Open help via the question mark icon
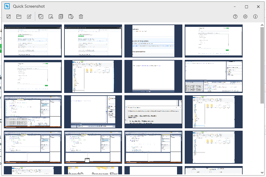 click(235, 17)
